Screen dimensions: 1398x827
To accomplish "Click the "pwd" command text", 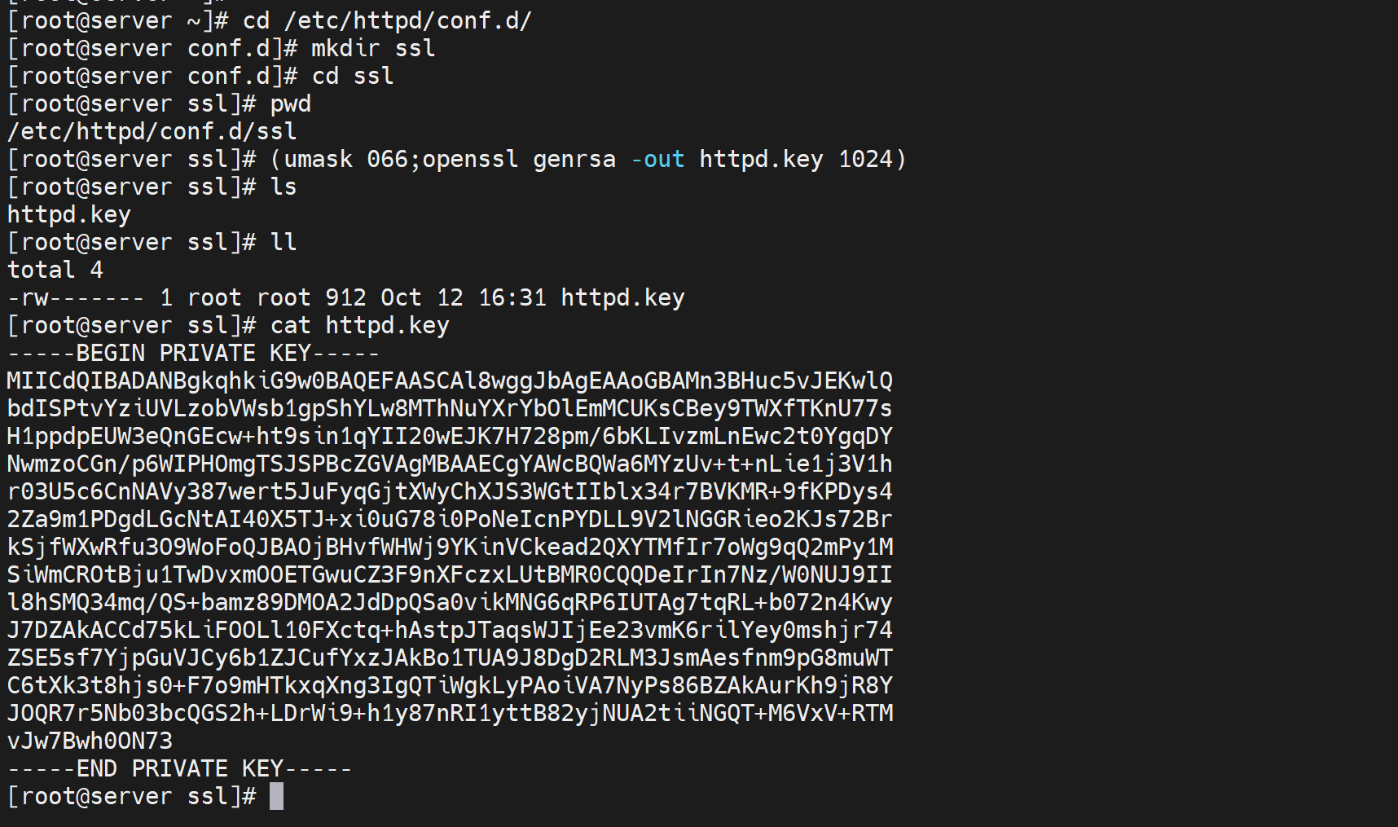I will [291, 103].
